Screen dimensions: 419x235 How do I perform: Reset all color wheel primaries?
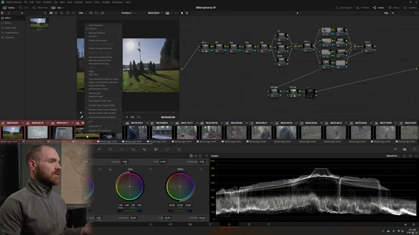point(206,156)
